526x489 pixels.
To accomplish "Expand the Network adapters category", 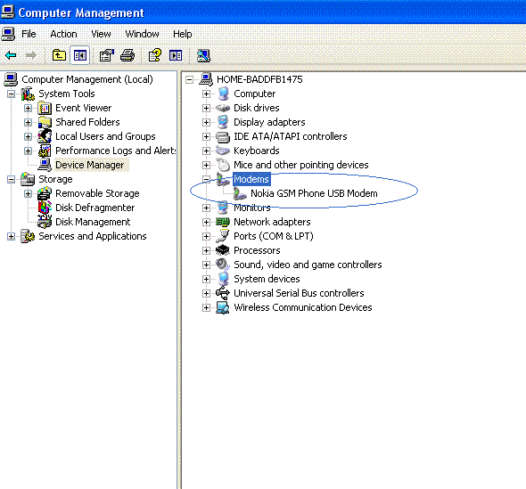I will [206, 222].
